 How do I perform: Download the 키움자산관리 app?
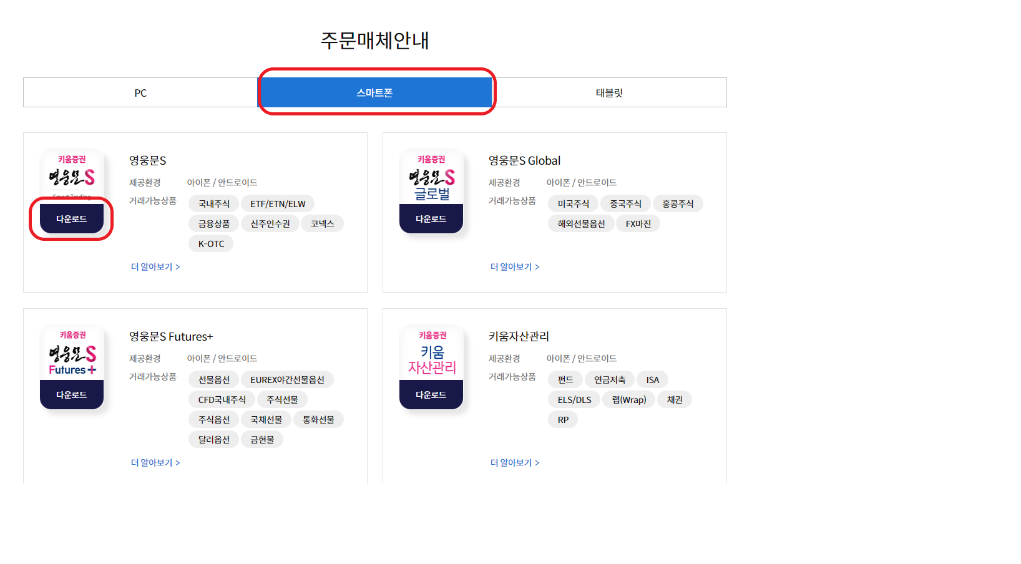click(431, 395)
